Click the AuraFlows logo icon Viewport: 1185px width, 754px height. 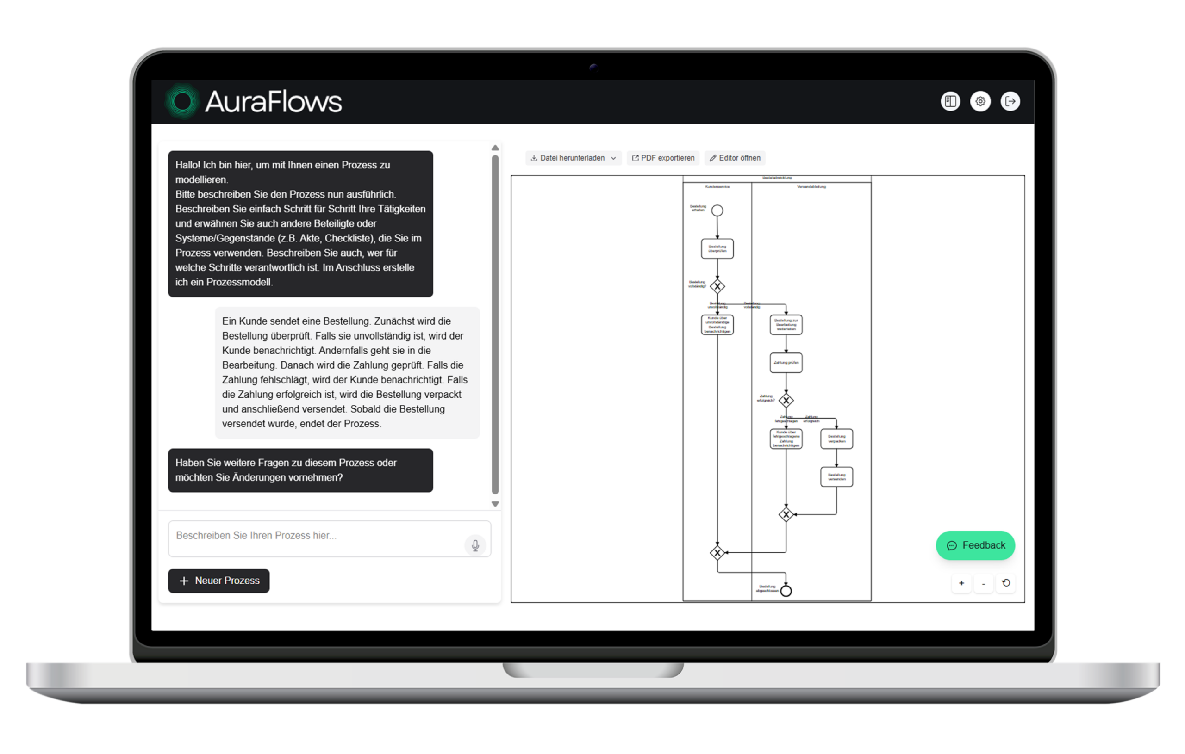[x=182, y=102]
